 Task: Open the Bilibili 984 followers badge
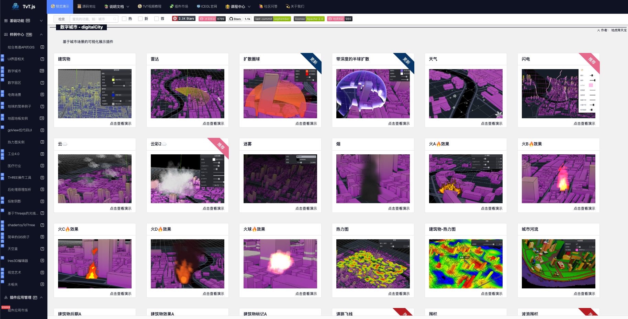(339, 19)
